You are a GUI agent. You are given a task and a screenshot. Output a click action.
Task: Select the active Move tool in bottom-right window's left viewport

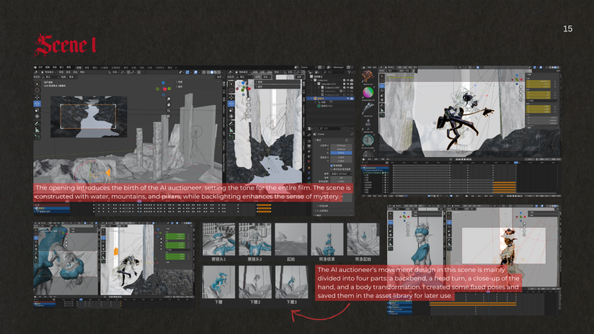(x=391, y=222)
